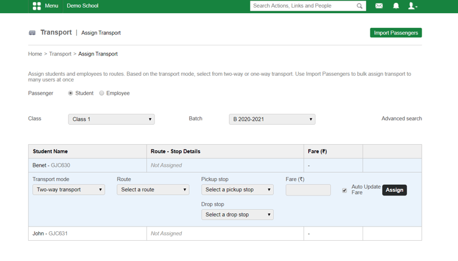Click the Student Name column header

[x=50, y=151]
